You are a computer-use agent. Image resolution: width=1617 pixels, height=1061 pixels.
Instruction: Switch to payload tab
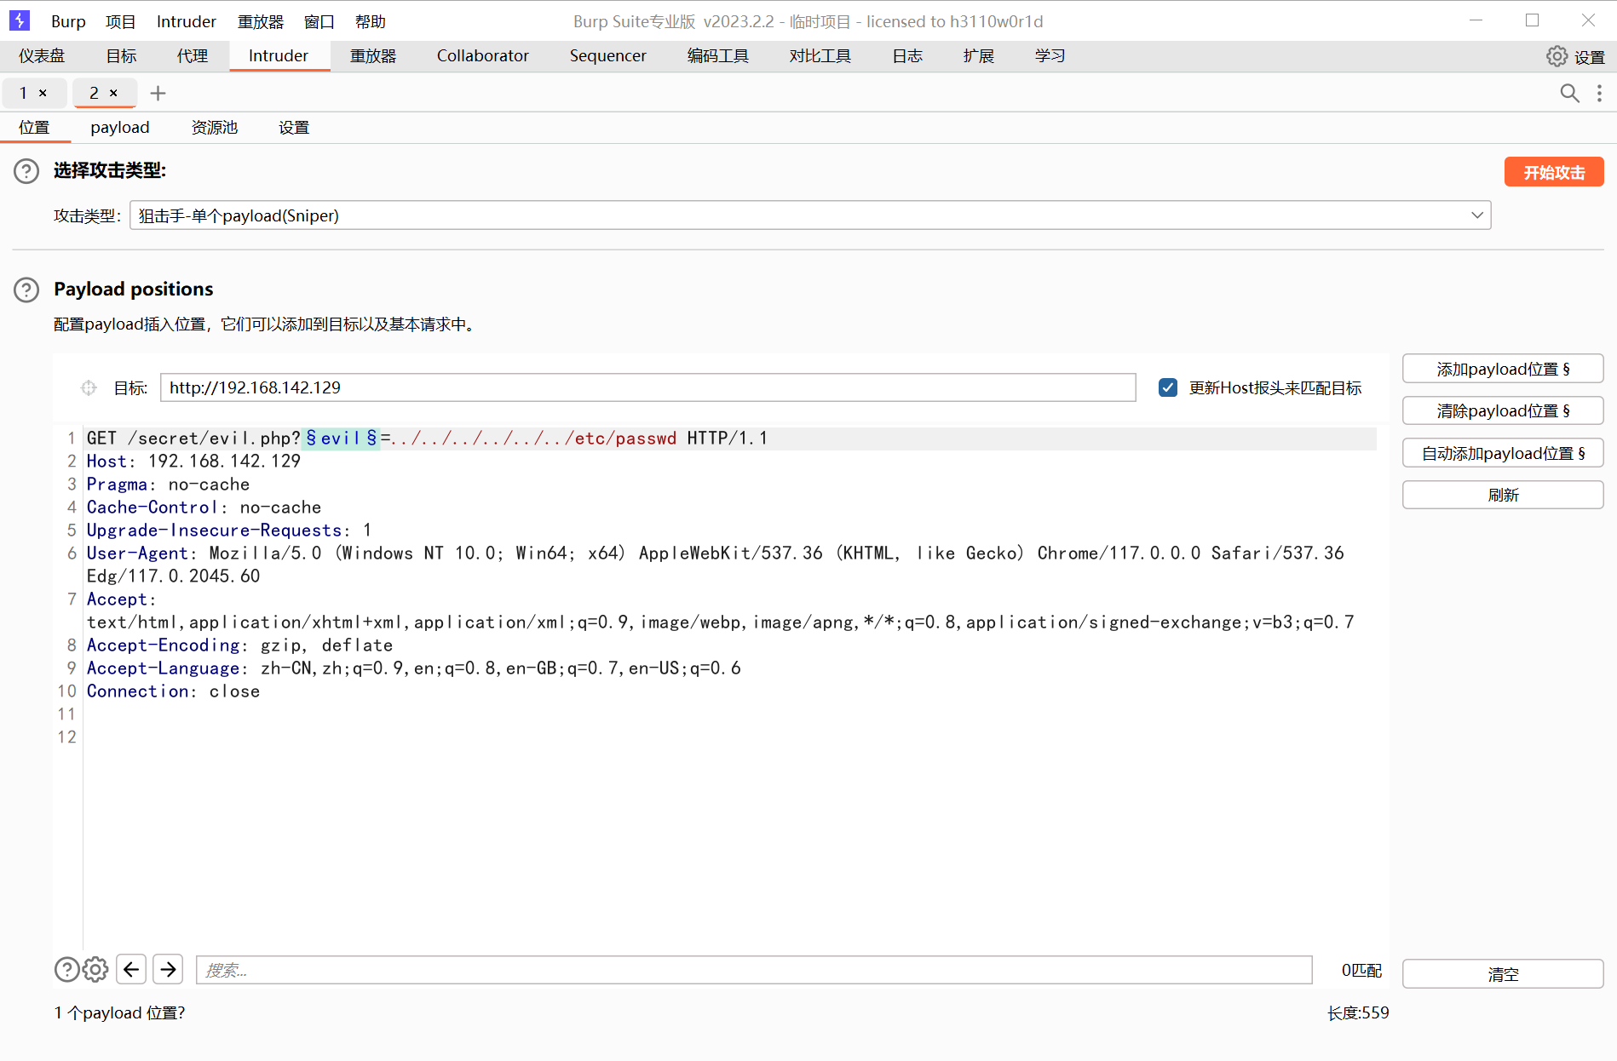(x=120, y=128)
